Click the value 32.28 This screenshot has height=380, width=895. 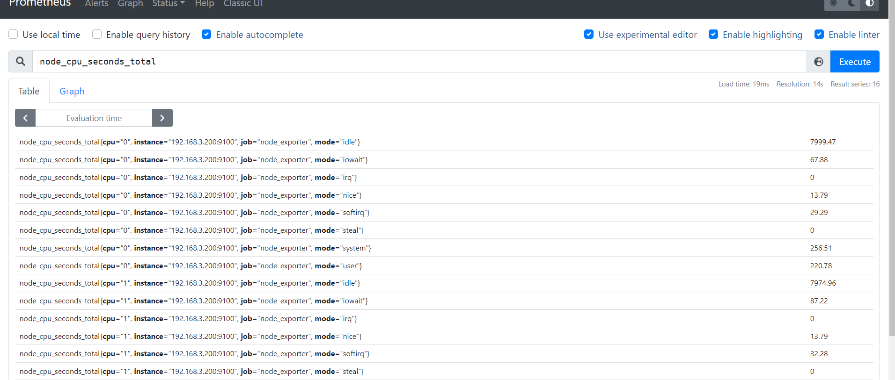(x=819, y=354)
